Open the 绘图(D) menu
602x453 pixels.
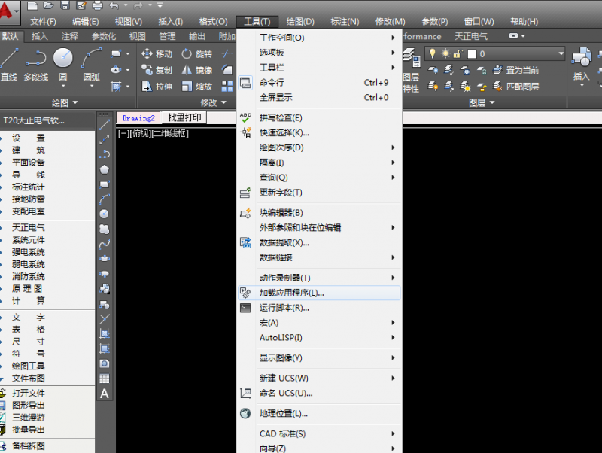tap(300, 22)
